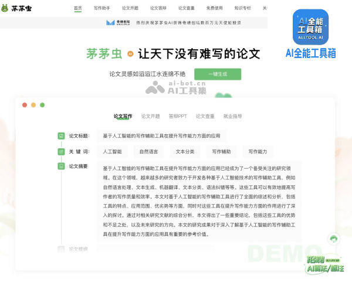
Task: Go to 首页 in top navigation
Action: 78,8
